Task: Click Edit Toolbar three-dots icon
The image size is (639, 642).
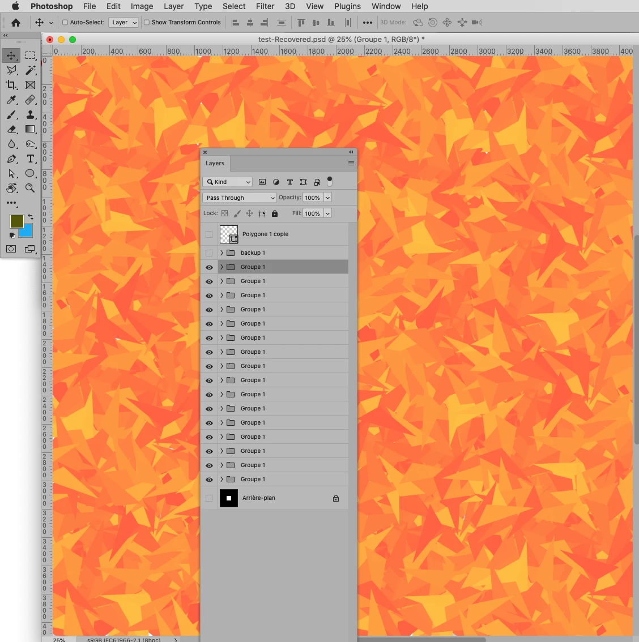Action: coord(11,203)
